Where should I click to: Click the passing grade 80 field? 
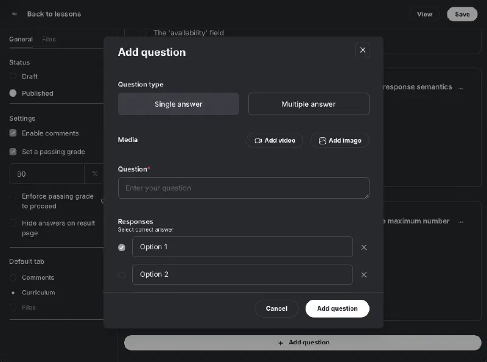[47, 174]
